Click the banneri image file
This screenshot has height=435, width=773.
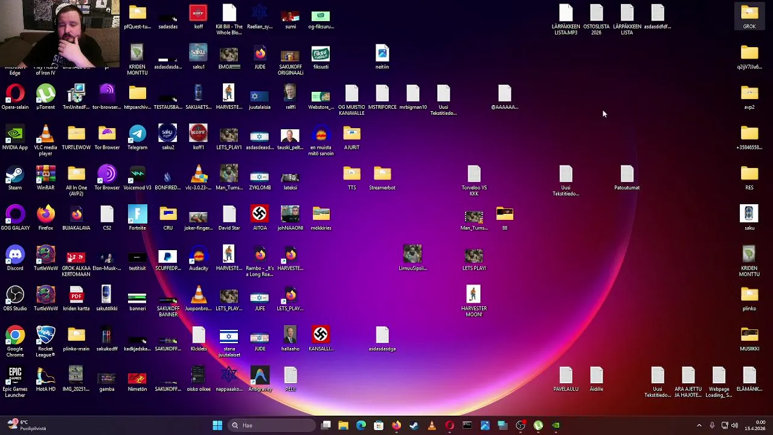(137, 298)
